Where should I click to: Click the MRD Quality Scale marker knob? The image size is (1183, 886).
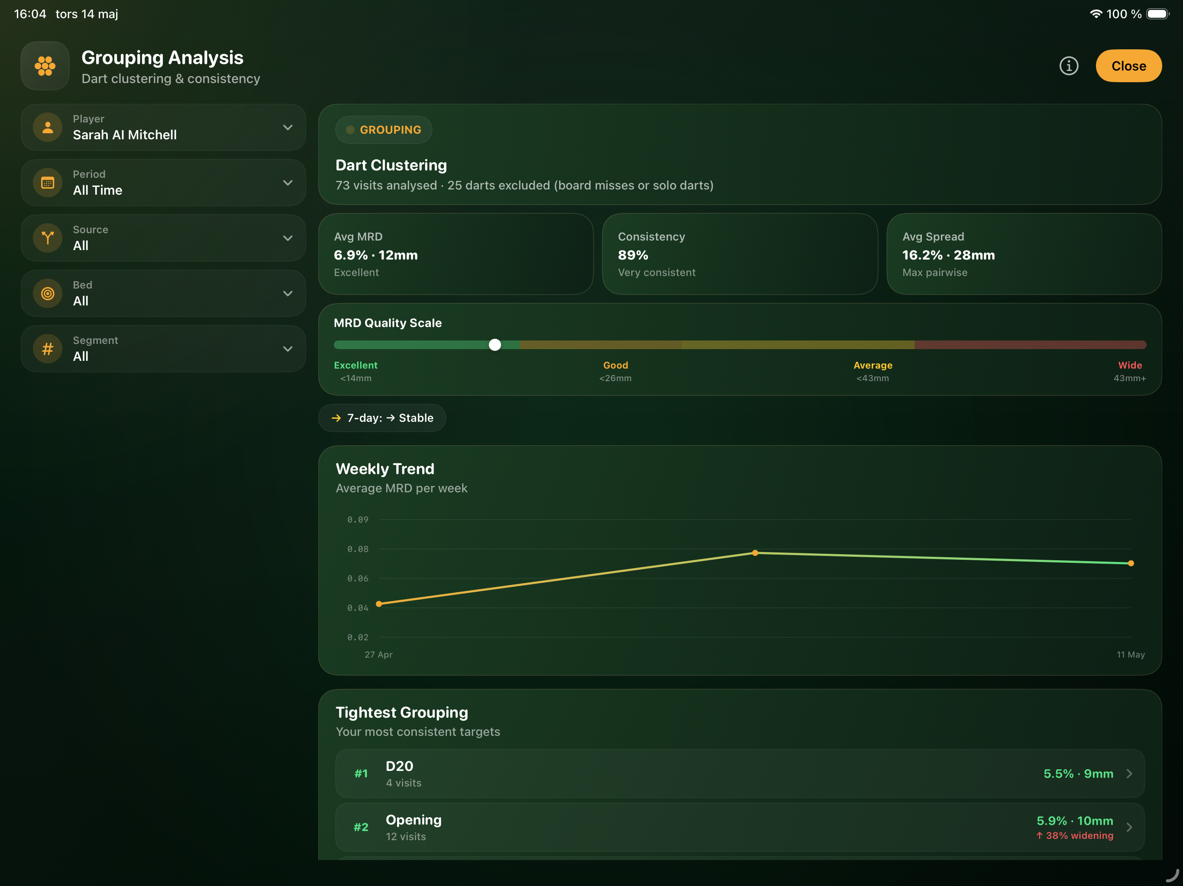[495, 345]
